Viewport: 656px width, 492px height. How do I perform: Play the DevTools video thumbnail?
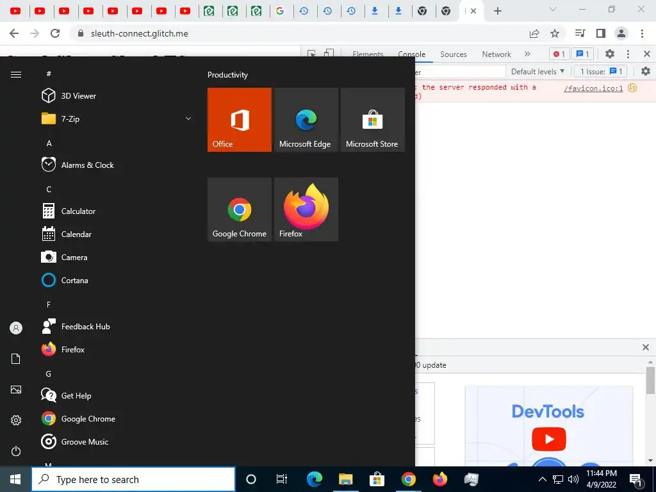549,439
